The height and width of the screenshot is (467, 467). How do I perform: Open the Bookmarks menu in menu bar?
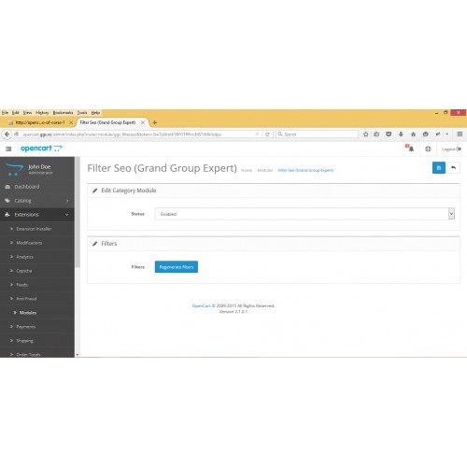coord(63,112)
